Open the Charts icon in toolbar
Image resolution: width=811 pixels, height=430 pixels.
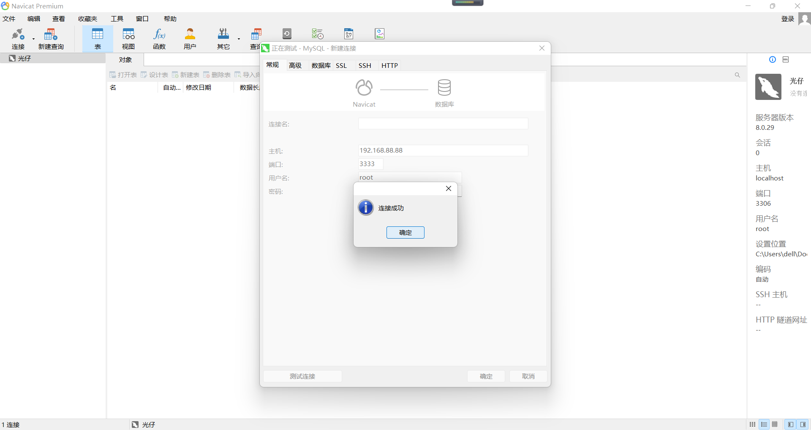click(379, 34)
